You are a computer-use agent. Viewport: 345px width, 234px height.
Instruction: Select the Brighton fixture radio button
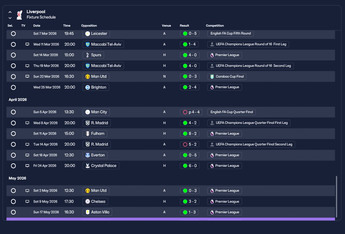pyautogui.click(x=13, y=87)
